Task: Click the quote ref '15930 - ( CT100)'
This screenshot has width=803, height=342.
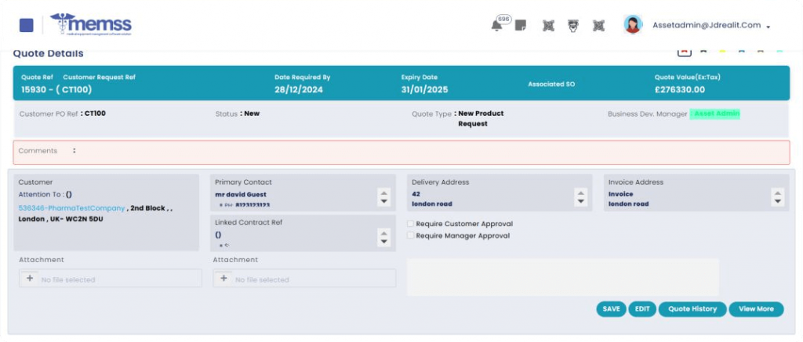Action: 56,90
